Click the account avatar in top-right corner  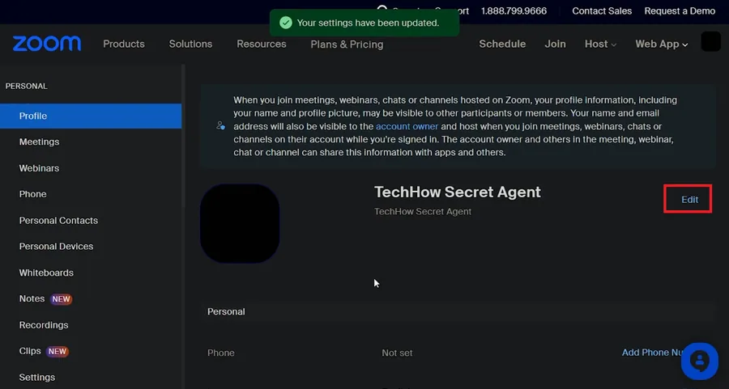(x=710, y=42)
